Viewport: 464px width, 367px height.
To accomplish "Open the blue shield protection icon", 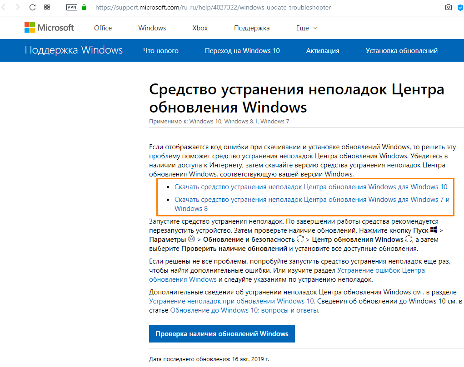I will pos(460,7).
